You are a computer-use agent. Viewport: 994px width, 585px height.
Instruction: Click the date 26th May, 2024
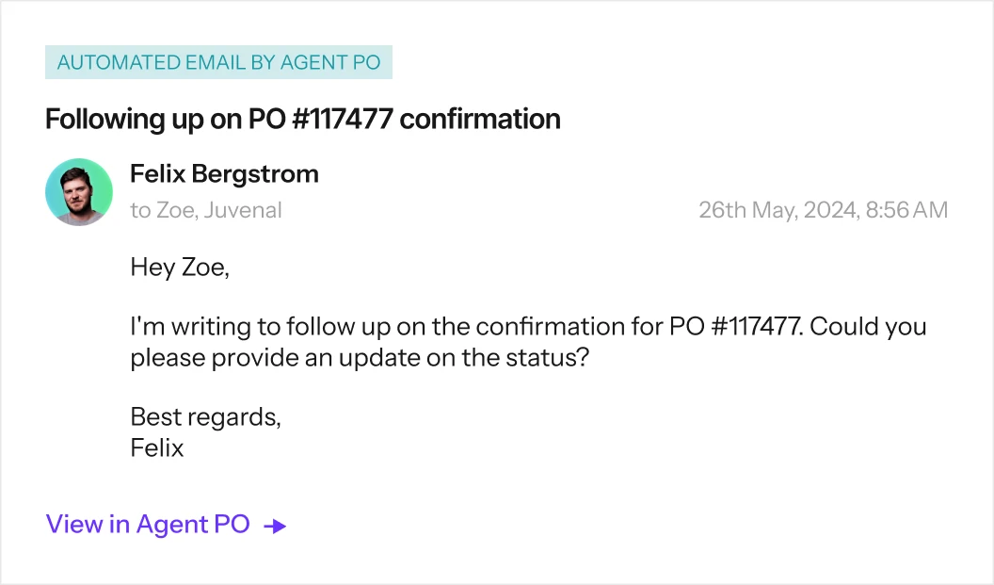tap(779, 210)
